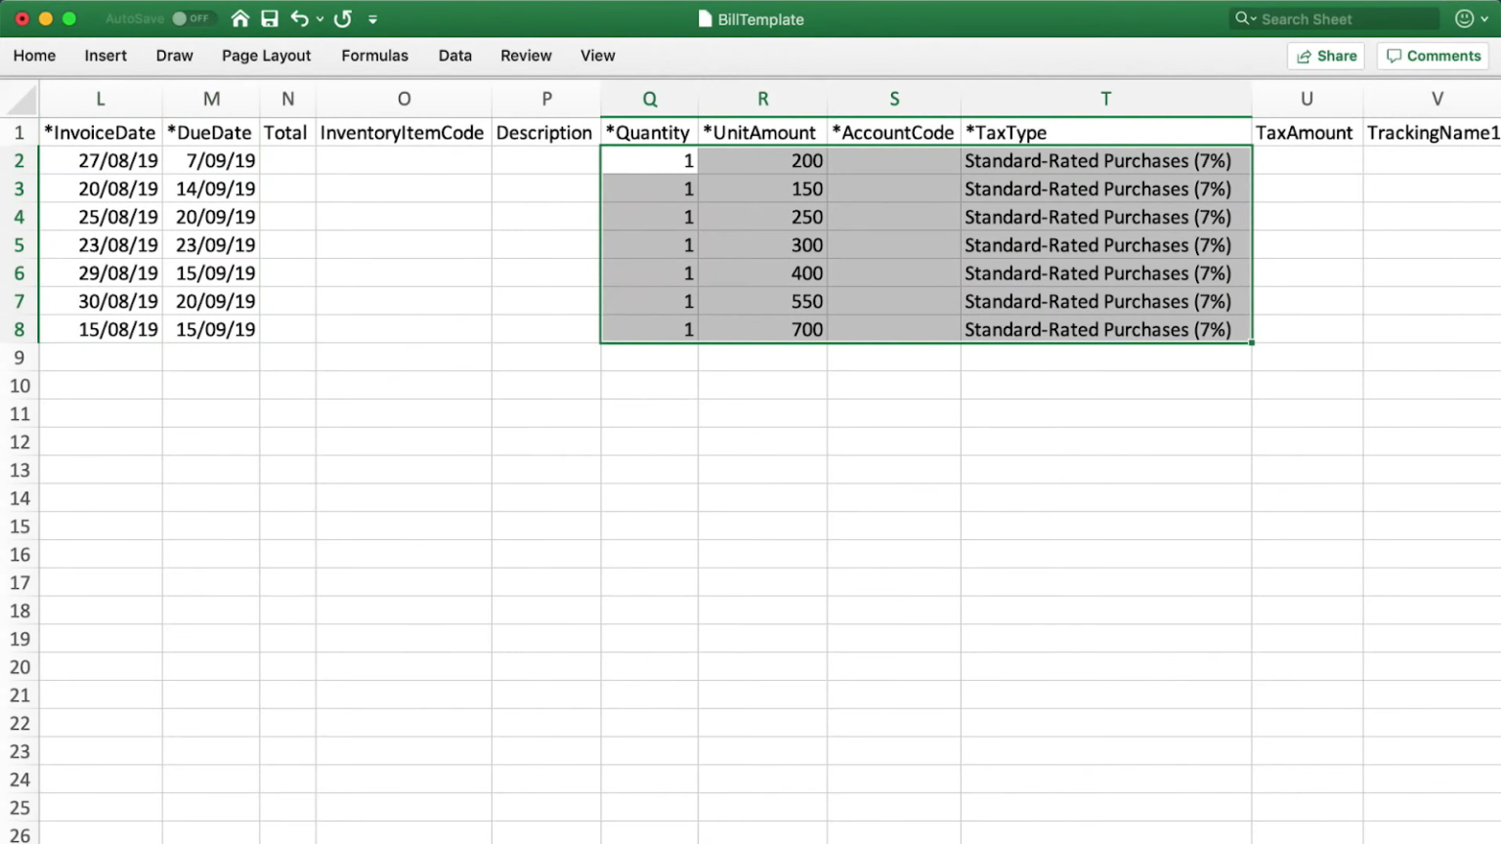Open the Home screen icon in title bar
This screenshot has width=1501, height=844.
[240, 19]
